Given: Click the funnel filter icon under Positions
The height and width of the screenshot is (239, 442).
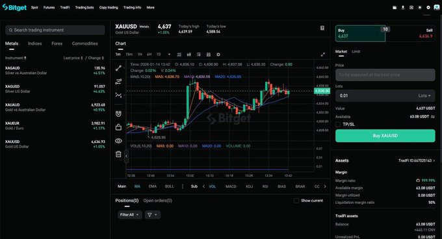Looking at the screenshot, I should (153, 215).
